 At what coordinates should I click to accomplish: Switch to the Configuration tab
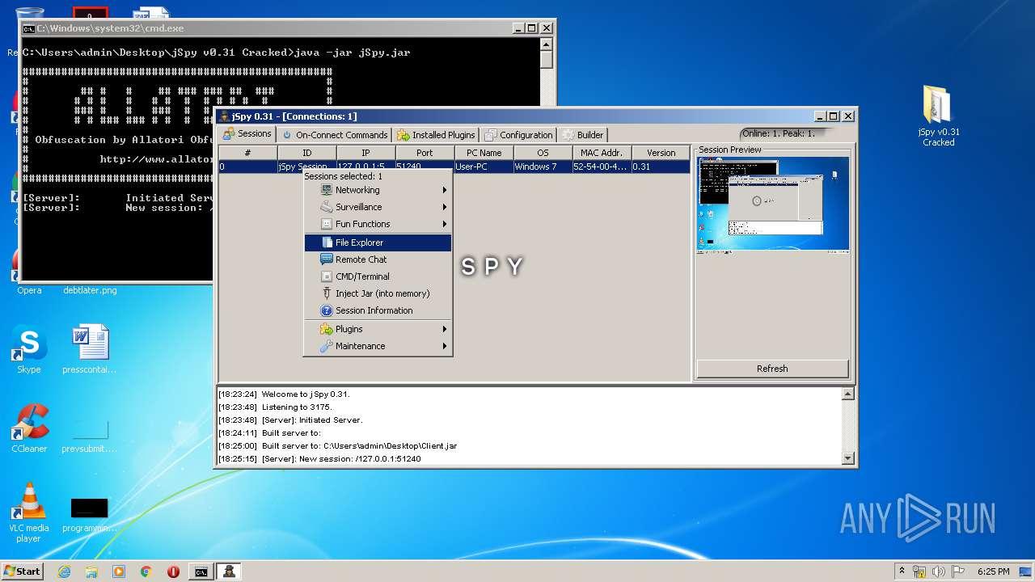[518, 135]
